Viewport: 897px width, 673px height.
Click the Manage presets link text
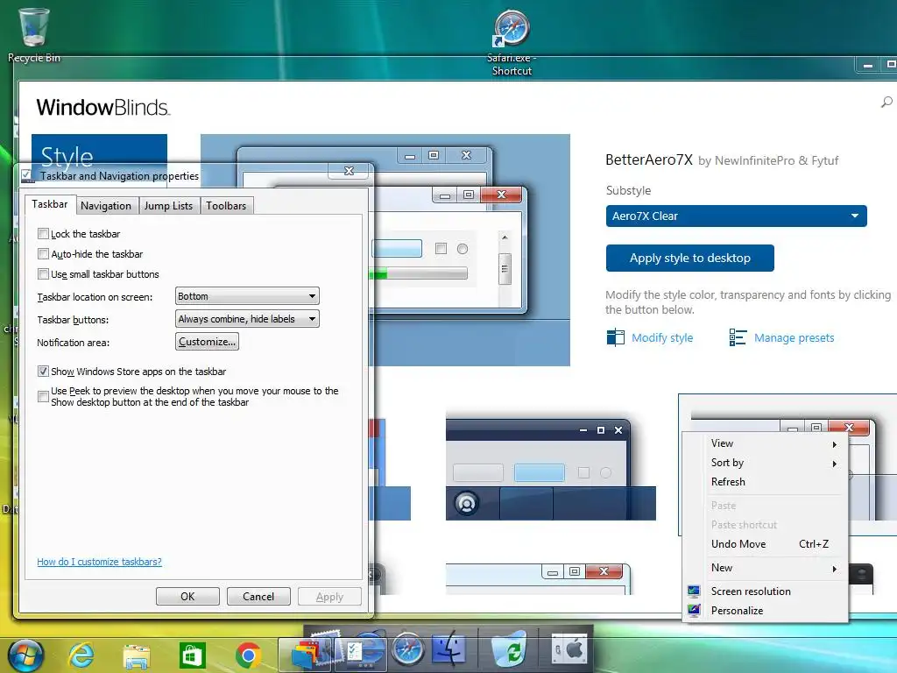click(794, 337)
